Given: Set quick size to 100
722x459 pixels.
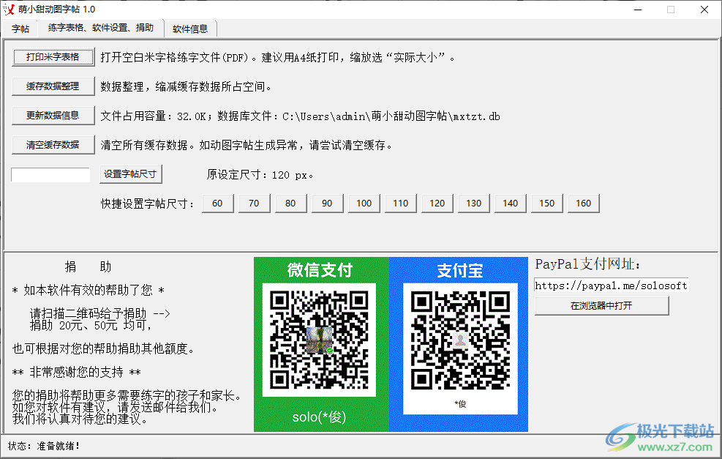Looking at the screenshot, I should pyautogui.click(x=364, y=204).
